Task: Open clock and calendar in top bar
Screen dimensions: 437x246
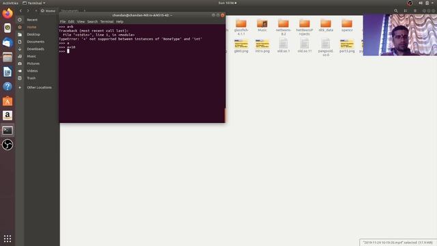Action: pos(227,3)
